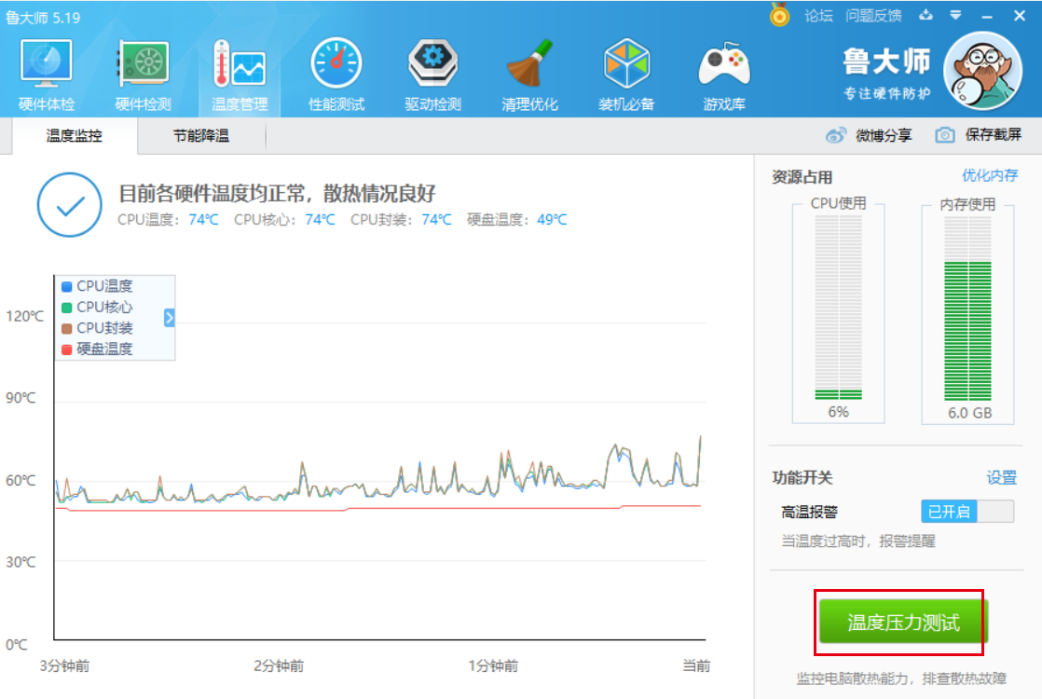Toggle the 高温报警 switch off
The width and height of the screenshot is (1042, 699).
pos(967,512)
